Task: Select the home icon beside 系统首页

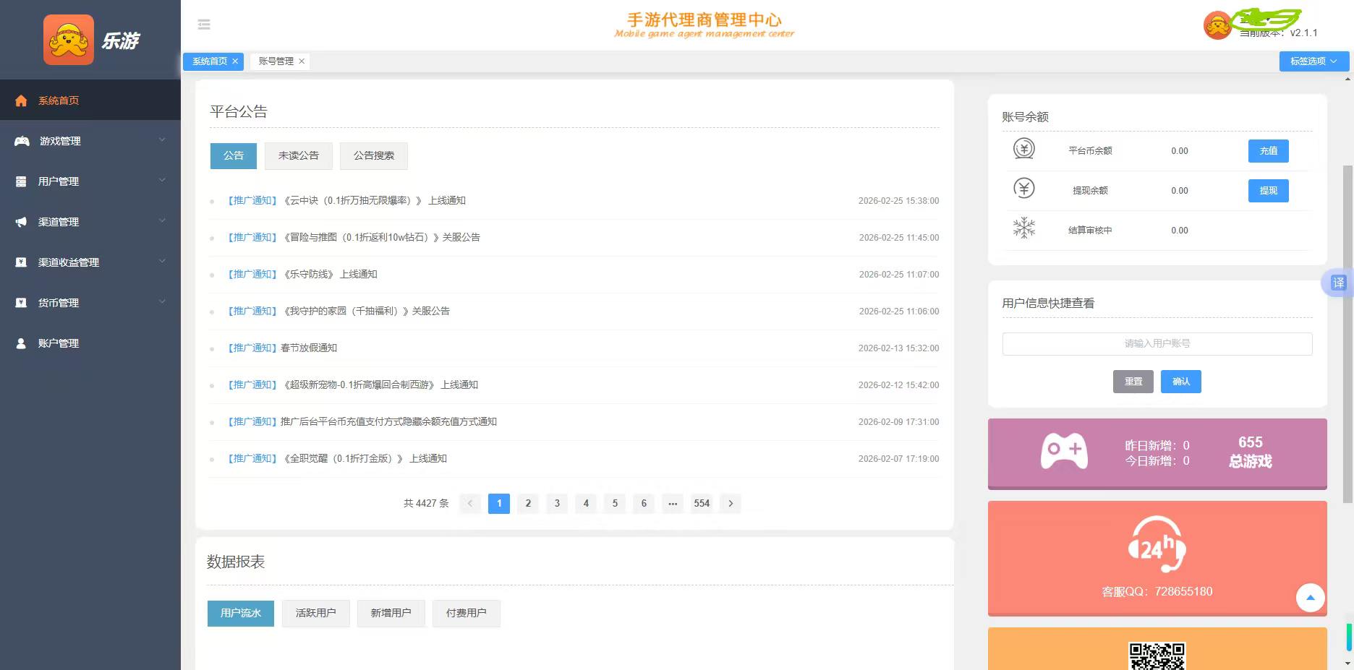Action: pyautogui.click(x=20, y=100)
